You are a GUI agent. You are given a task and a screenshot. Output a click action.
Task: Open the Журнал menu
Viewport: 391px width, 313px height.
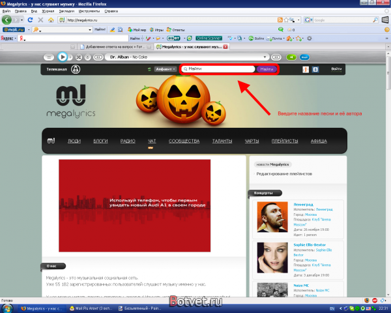click(x=48, y=11)
